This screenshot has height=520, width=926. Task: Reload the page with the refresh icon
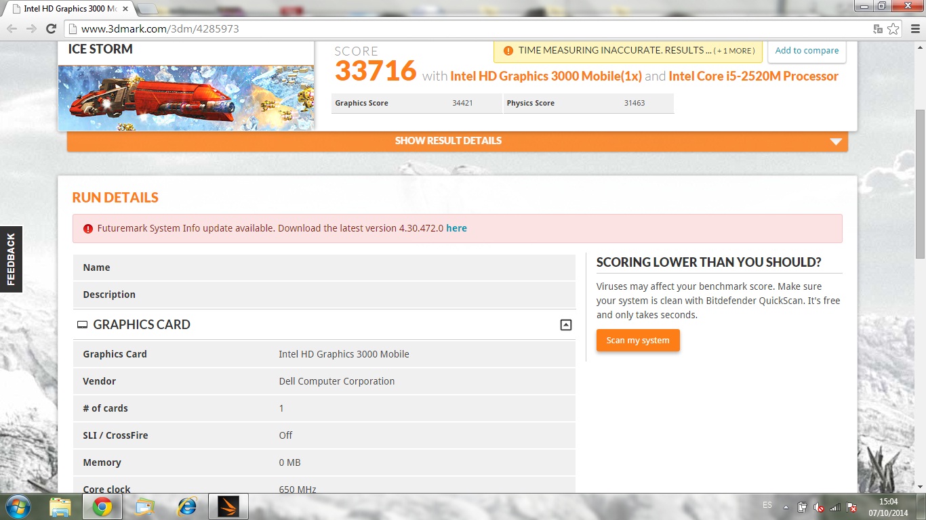point(51,29)
